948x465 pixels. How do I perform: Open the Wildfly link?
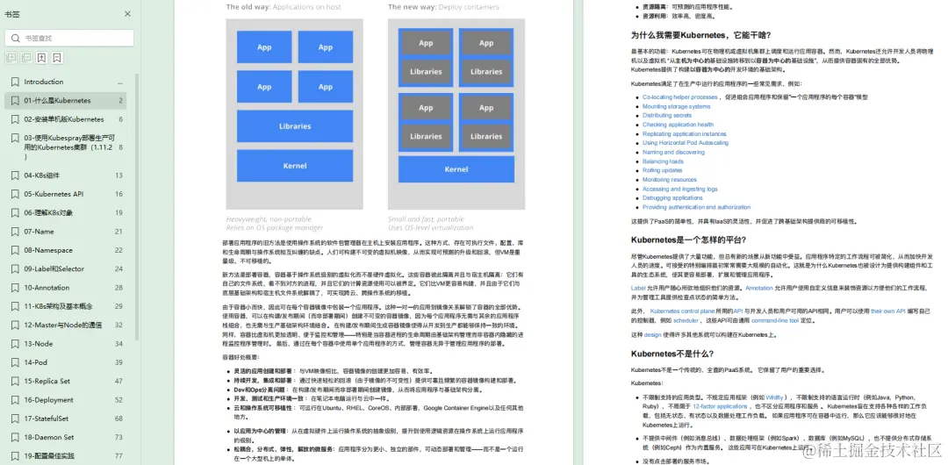tap(774, 397)
